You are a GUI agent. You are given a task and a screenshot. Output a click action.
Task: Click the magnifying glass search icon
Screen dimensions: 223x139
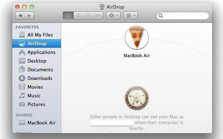[x=161, y=16]
